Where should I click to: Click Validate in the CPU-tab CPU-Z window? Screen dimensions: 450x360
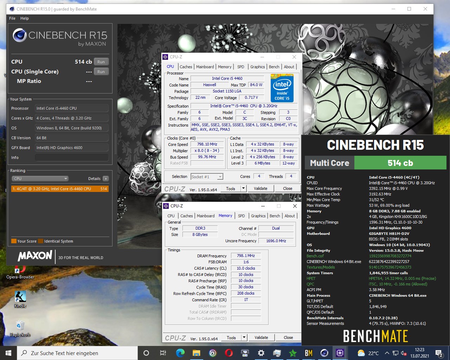click(x=261, y=188)
